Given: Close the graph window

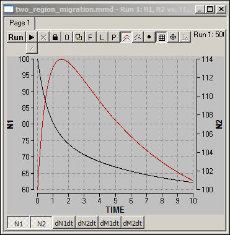Looking at the screenshot, I should click(221, 9).
